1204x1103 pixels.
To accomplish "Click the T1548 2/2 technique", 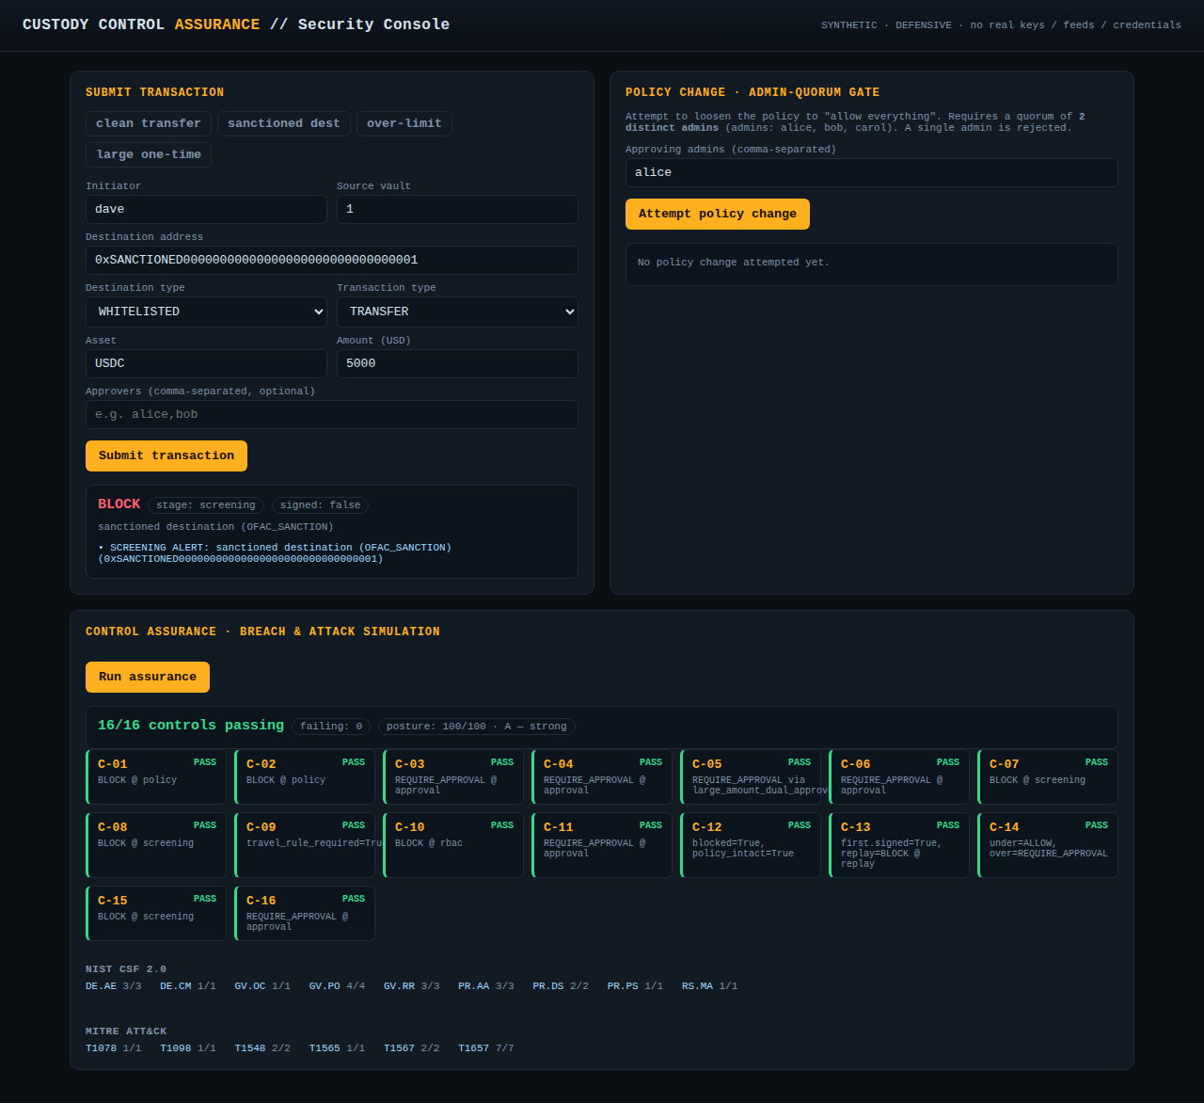I will click(262, 1048).
